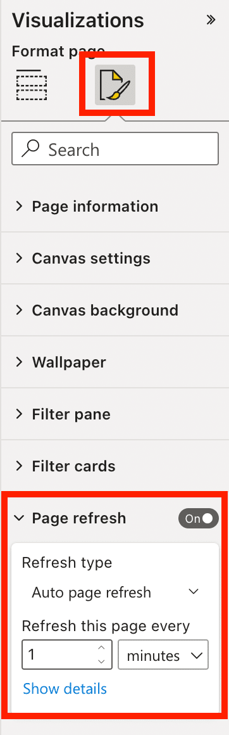Increase refresh interval with up arrow

tap(101, 649)
